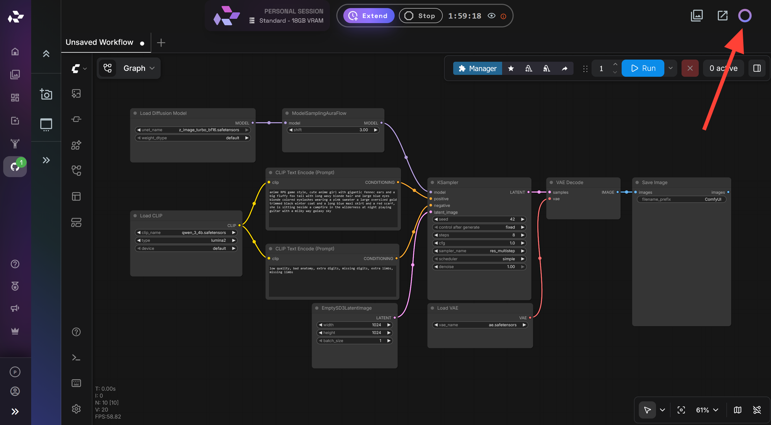
Task: Open the gallery images icon at top right
Action: point(697,16)
